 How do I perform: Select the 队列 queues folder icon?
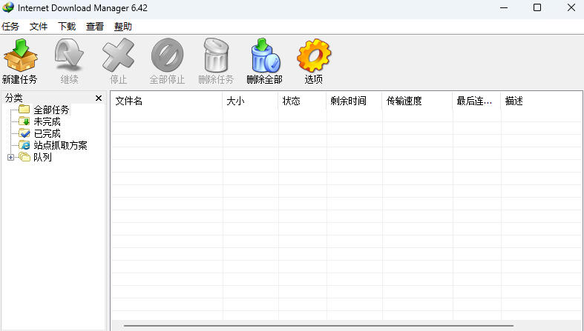coord(24,157)
